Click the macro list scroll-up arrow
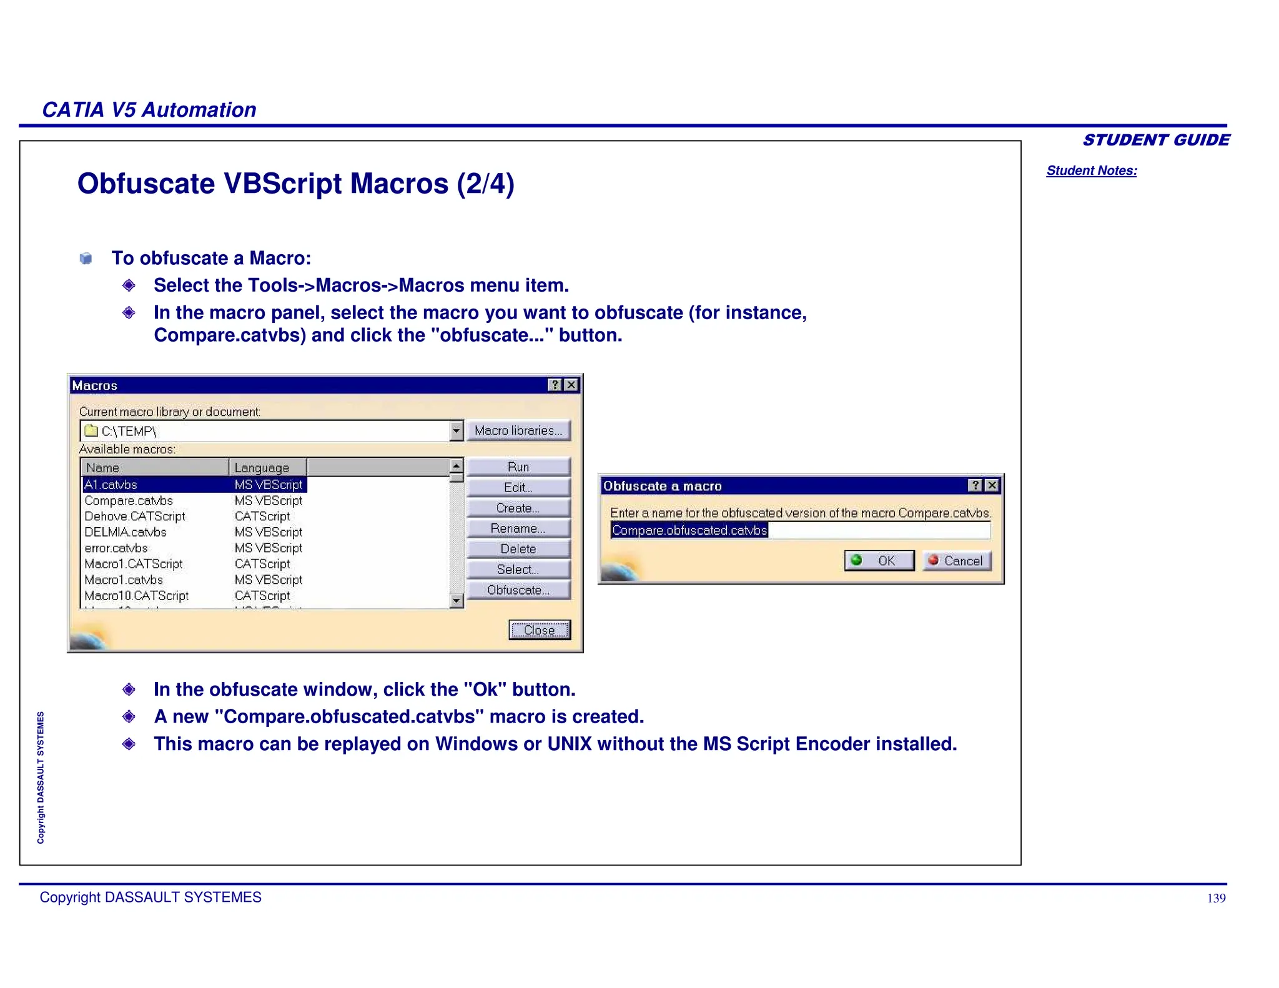1279x988 pixels. pos(457,466)
